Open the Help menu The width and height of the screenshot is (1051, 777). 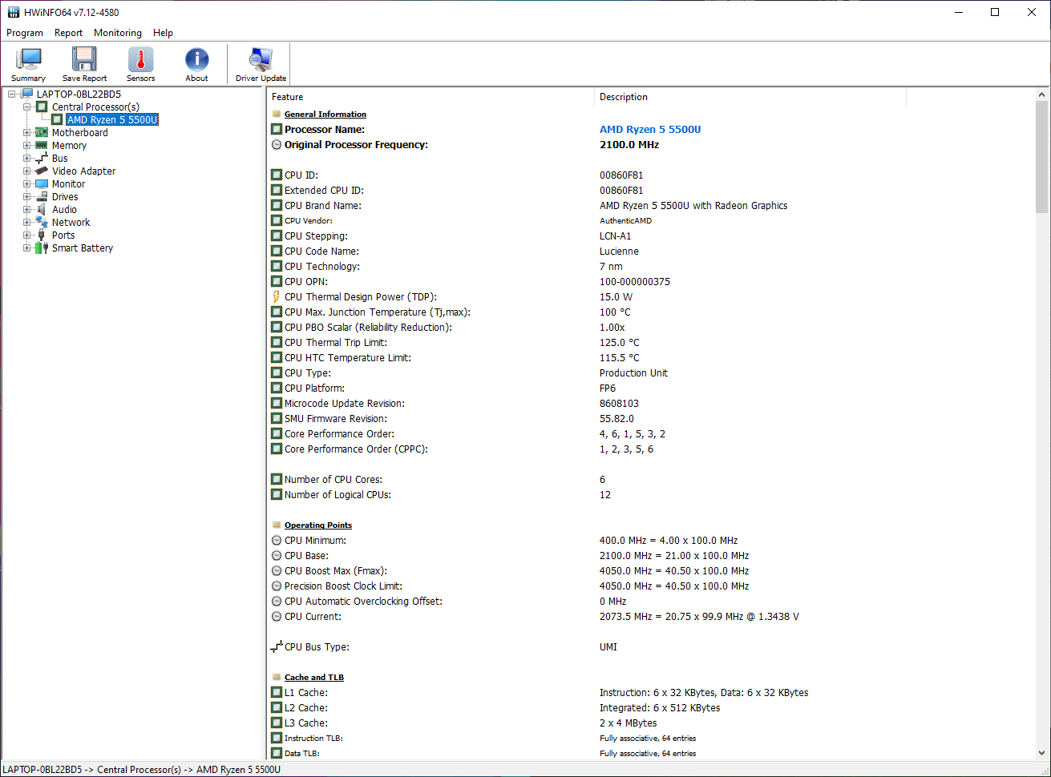click(163, 33)
